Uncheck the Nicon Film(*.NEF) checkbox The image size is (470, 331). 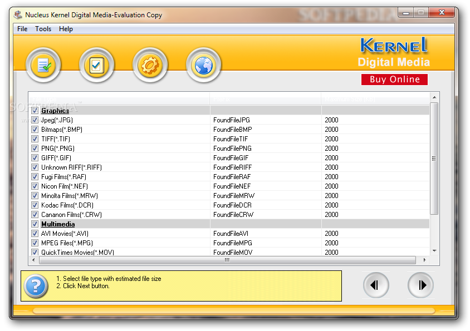pos(35,186)
